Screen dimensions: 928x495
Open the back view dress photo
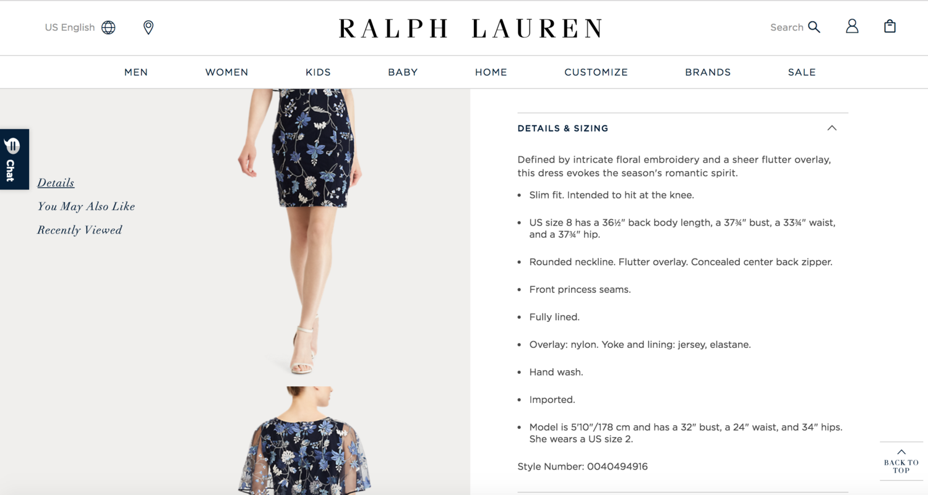click(305, 440)
